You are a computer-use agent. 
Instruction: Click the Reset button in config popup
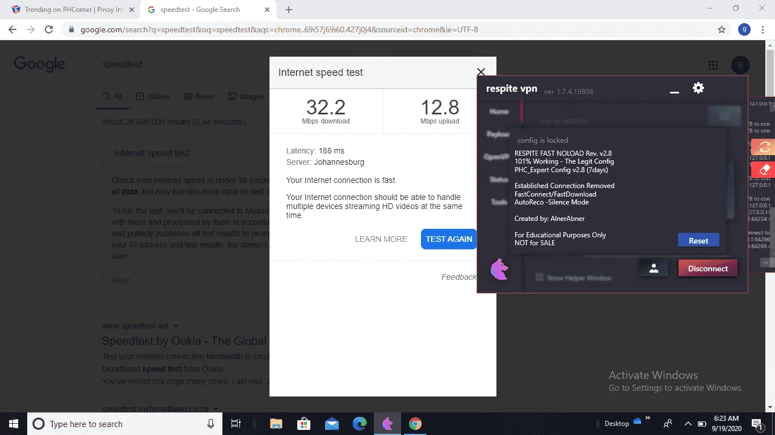(x=698, y=240)
